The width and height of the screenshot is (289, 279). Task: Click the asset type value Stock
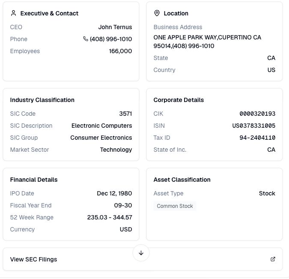(x=267, y=193)
